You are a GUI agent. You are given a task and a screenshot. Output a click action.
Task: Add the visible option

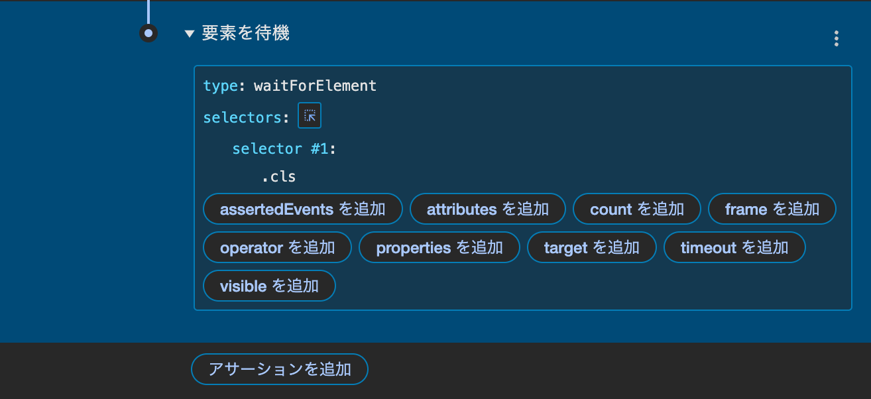tap(269, 286)
